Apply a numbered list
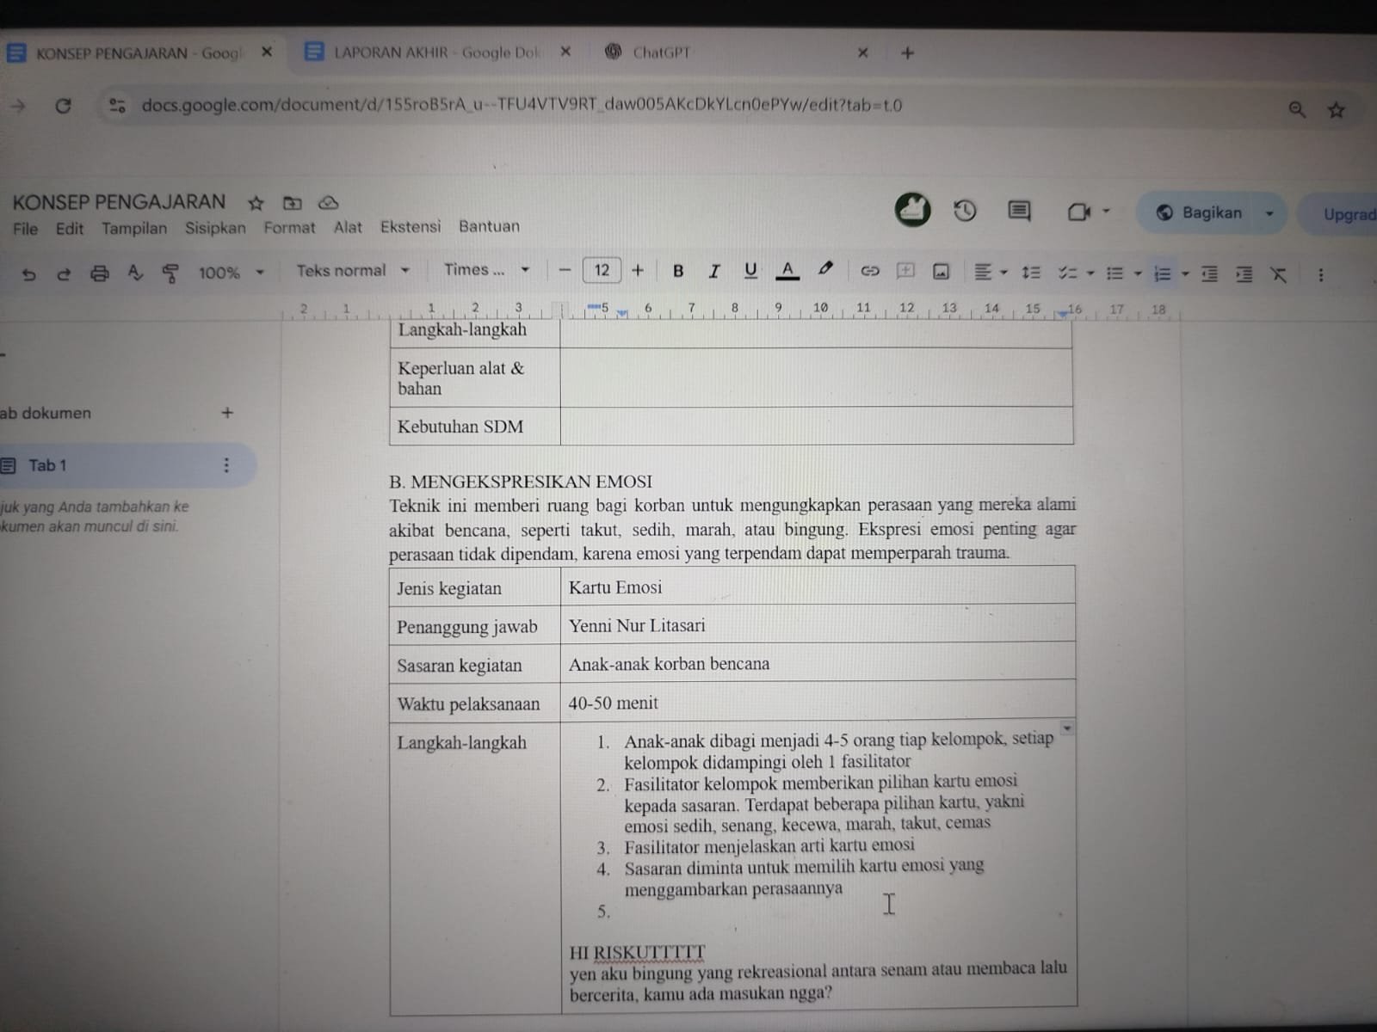 (1161, 273)
